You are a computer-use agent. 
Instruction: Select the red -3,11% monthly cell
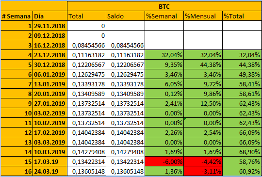pos(203,171)
